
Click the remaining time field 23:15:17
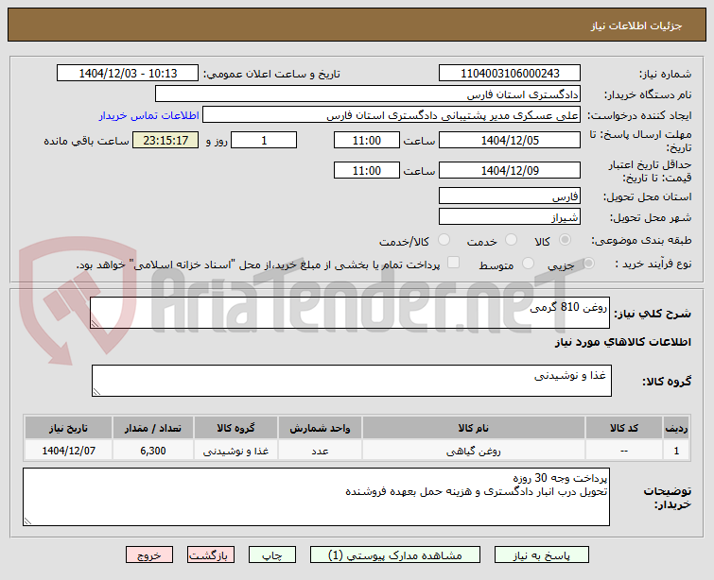tap(165, 140)
